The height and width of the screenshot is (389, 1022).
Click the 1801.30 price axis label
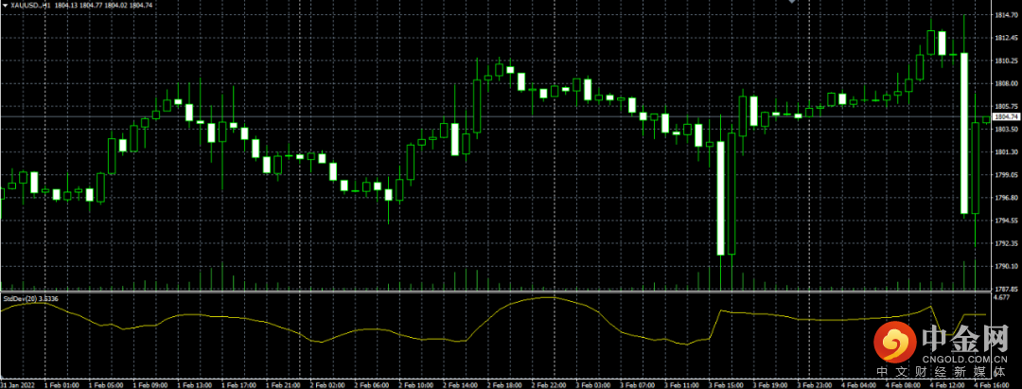pyautogui.click(x=1008, y=151)
